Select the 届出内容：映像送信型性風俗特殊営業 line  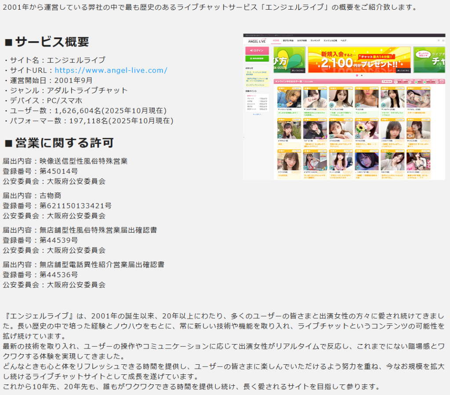pyautogui.click(x=65, y=161)
